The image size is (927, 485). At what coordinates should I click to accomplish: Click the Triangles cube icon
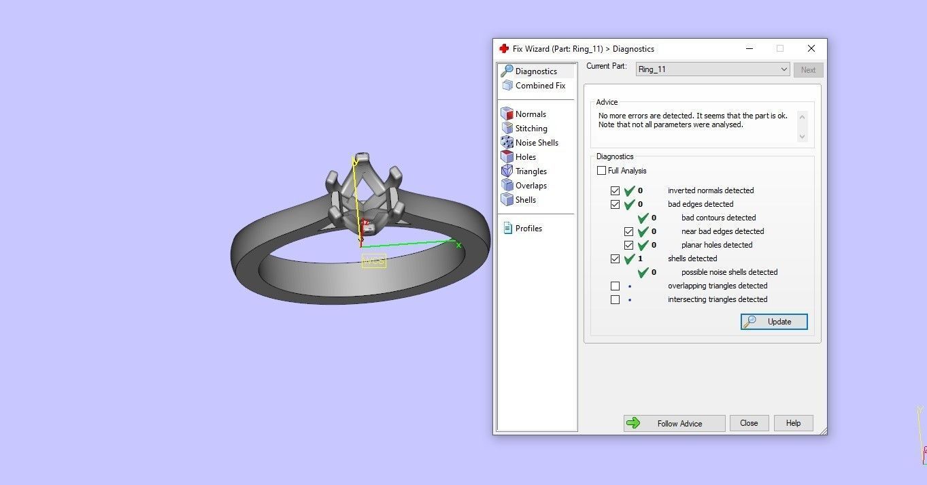coord(507,171)
